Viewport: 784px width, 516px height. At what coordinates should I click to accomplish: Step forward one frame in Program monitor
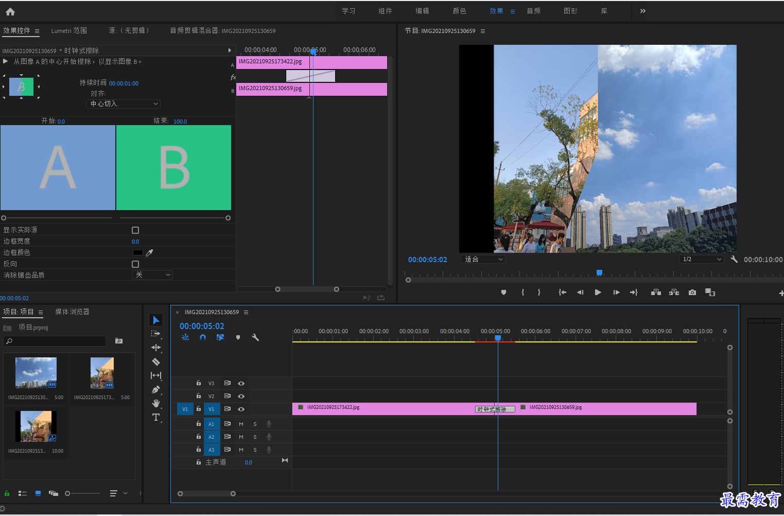tap(616, 293)
